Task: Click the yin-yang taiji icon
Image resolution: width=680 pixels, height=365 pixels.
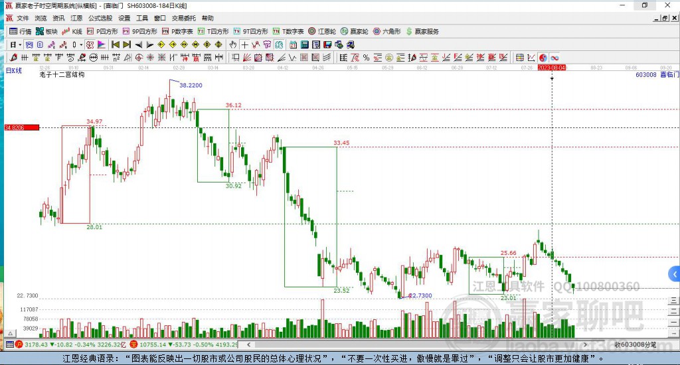Action: tap(543, 58)
